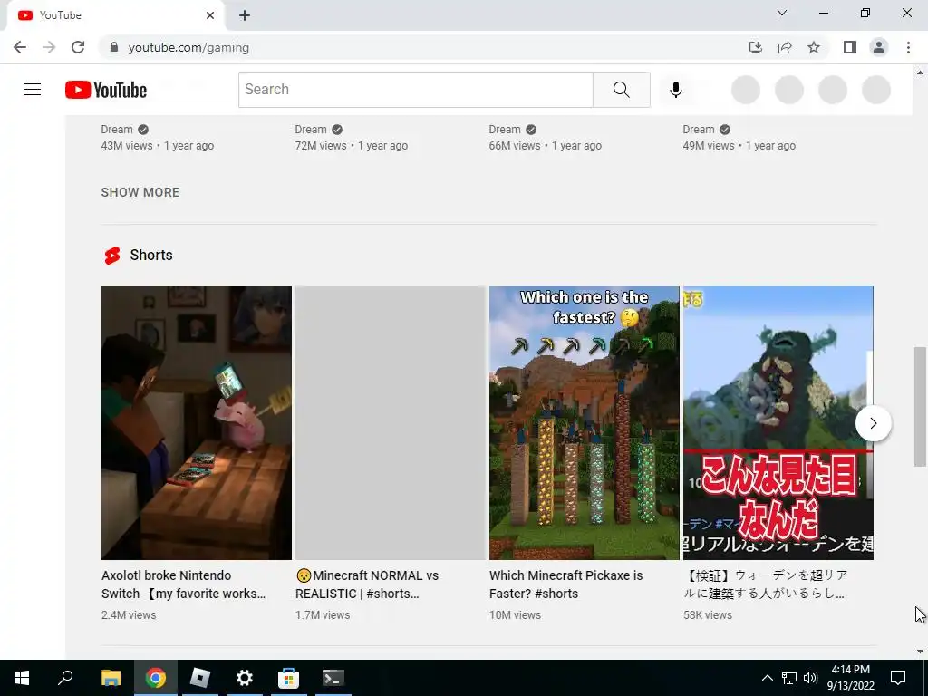
Task: Open Windows taskbar search
Action: pyautogui.click(x=65, y=678)
